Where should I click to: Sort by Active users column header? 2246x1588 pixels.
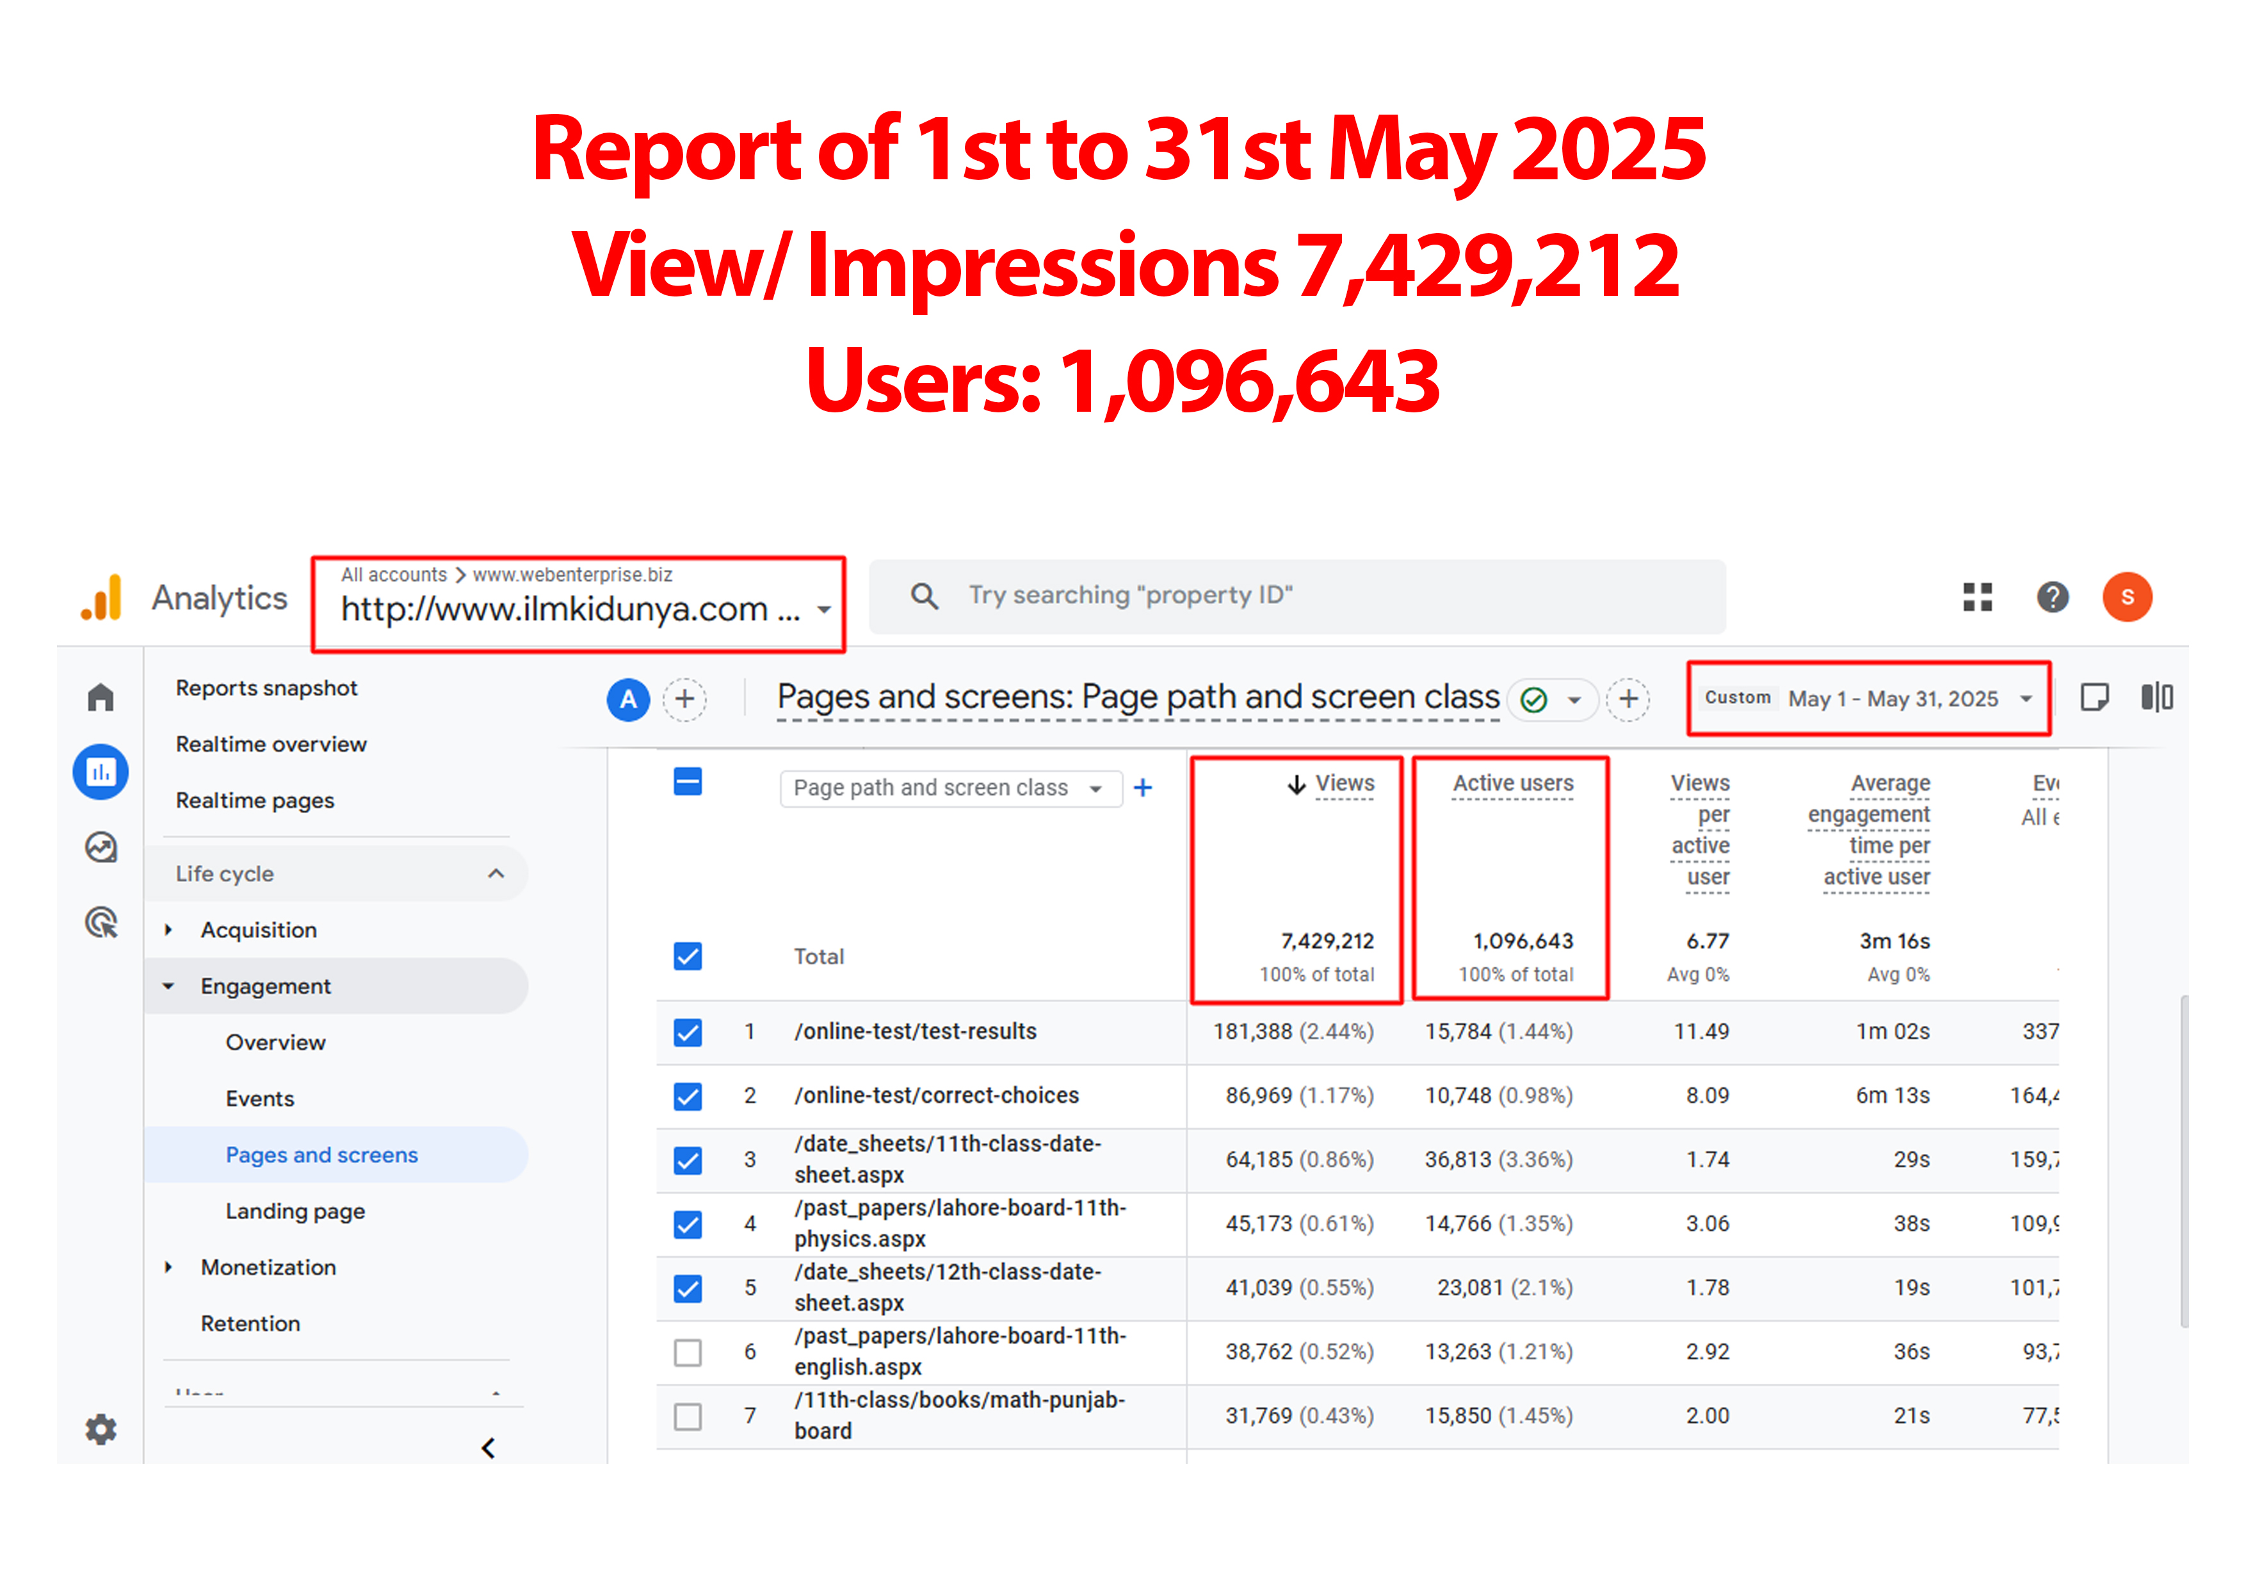click(x=1512, y=784)
